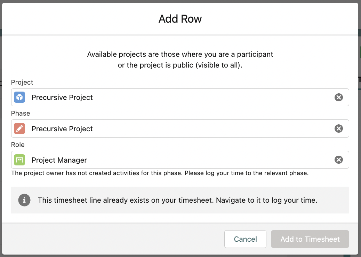Click the 'project owner has not created activities' note
The width and height of the screenshot is (361, 257).
coord(160,173)
